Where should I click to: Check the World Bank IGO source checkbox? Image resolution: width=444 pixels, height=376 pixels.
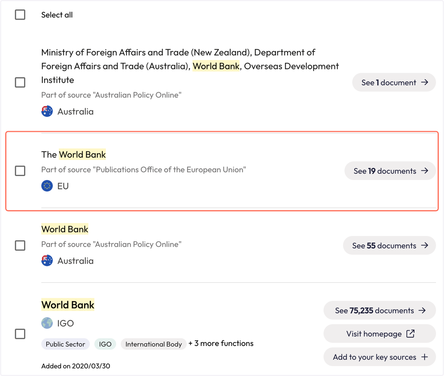pyautogui.click(x=20, y=334)
